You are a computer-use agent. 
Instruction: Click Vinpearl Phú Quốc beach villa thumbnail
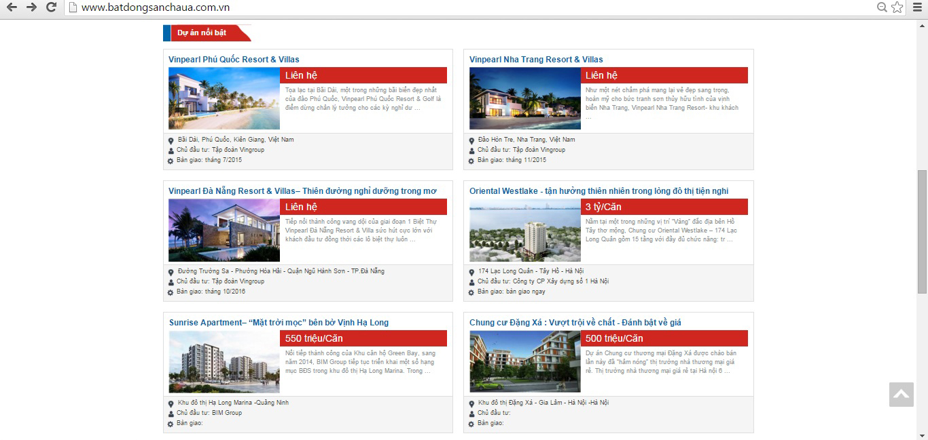pos(224,98)
